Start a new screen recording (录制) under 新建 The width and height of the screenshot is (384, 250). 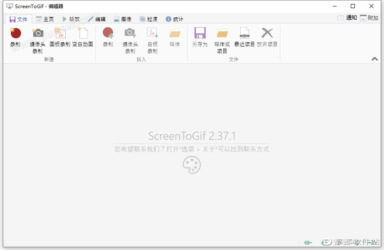[x=15, y=37]
